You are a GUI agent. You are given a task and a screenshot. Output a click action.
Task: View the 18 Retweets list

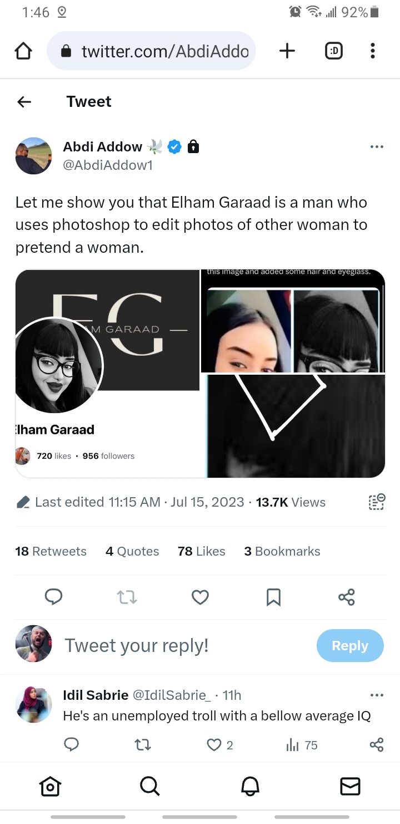(x=51, y=551)
